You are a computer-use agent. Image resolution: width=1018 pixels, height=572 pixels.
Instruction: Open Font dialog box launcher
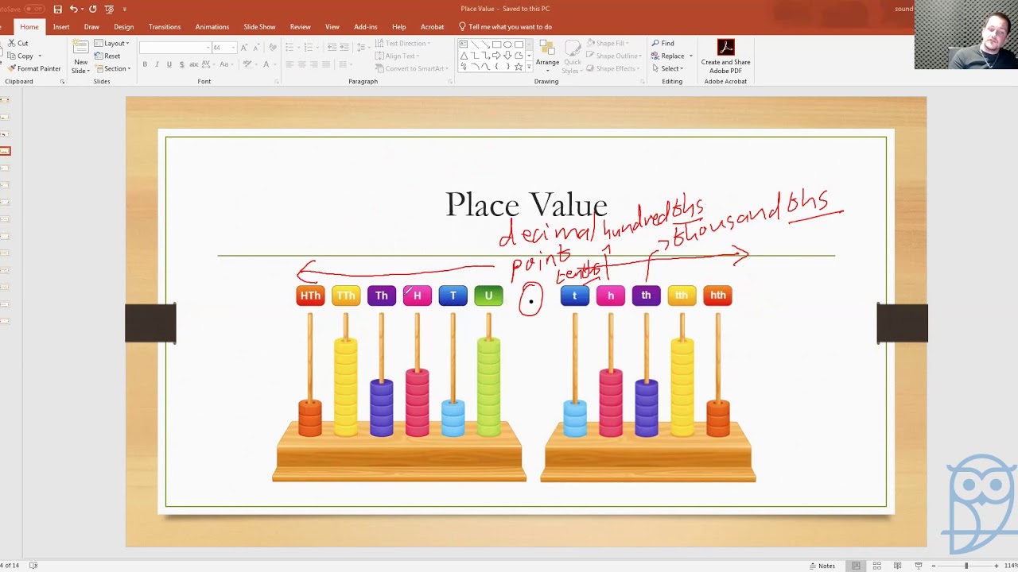(x=277, y=81)
